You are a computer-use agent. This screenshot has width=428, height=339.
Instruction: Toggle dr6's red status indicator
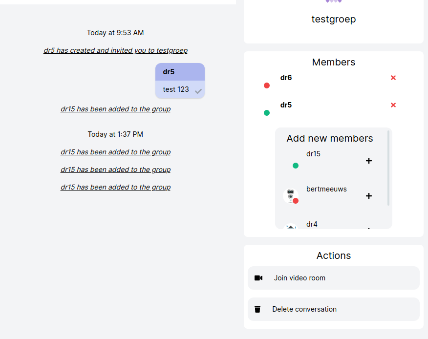pos(266,85)
